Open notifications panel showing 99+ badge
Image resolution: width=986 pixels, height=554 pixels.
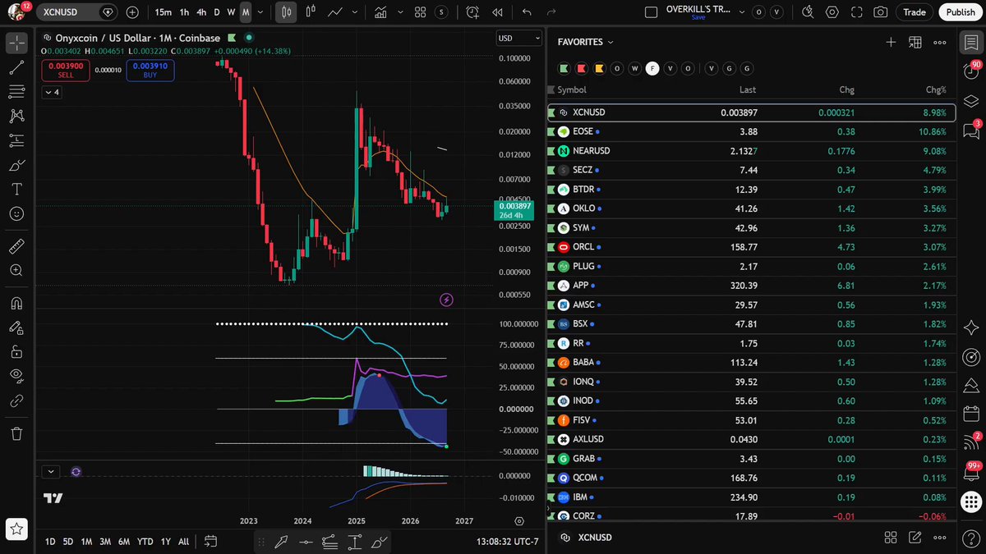coord(970,471)
